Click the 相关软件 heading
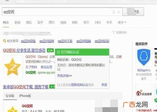The image size is (157, 112). coord(141,44)
